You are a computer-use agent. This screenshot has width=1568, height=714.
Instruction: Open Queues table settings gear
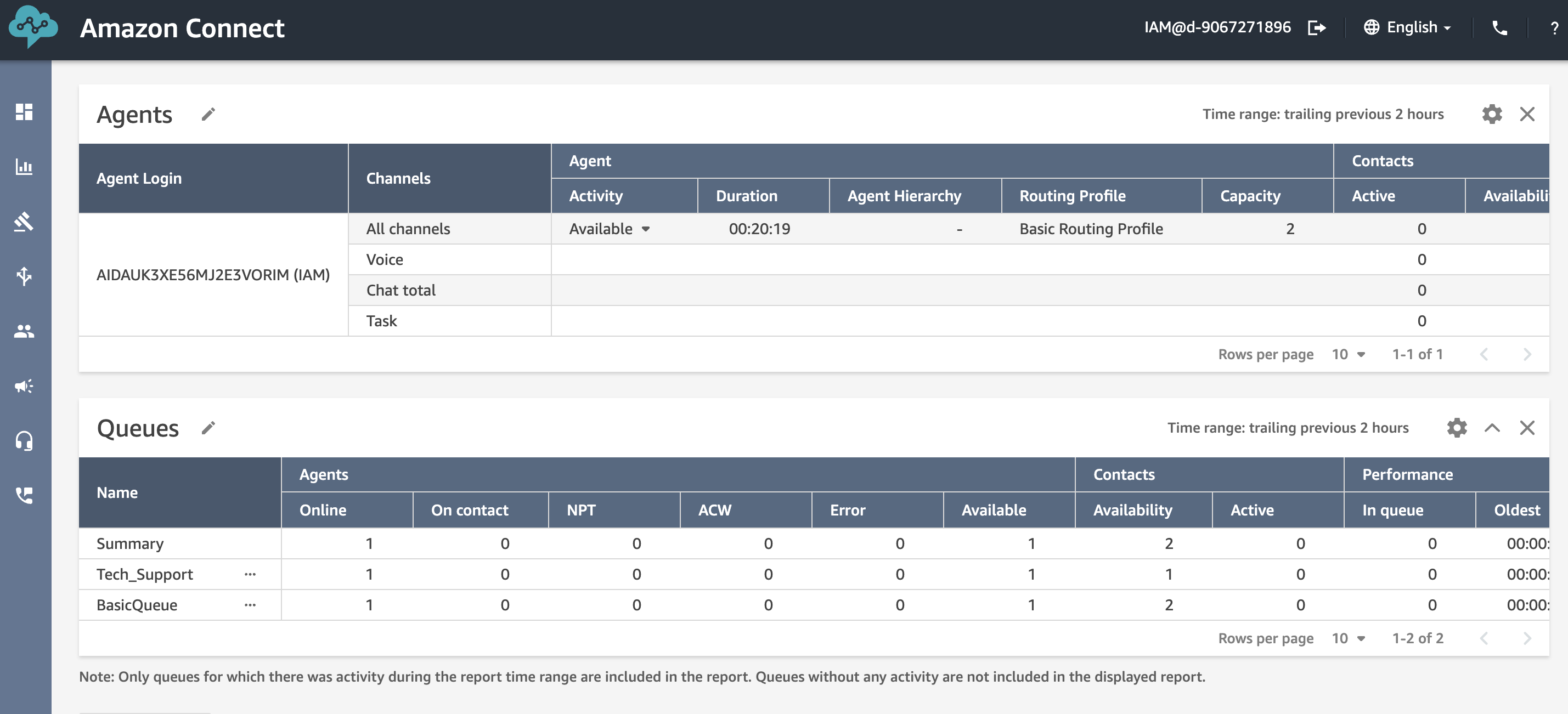click(x=1457, y=428)
